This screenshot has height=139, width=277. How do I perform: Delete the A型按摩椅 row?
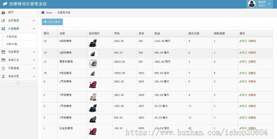(x=252, y=52)
